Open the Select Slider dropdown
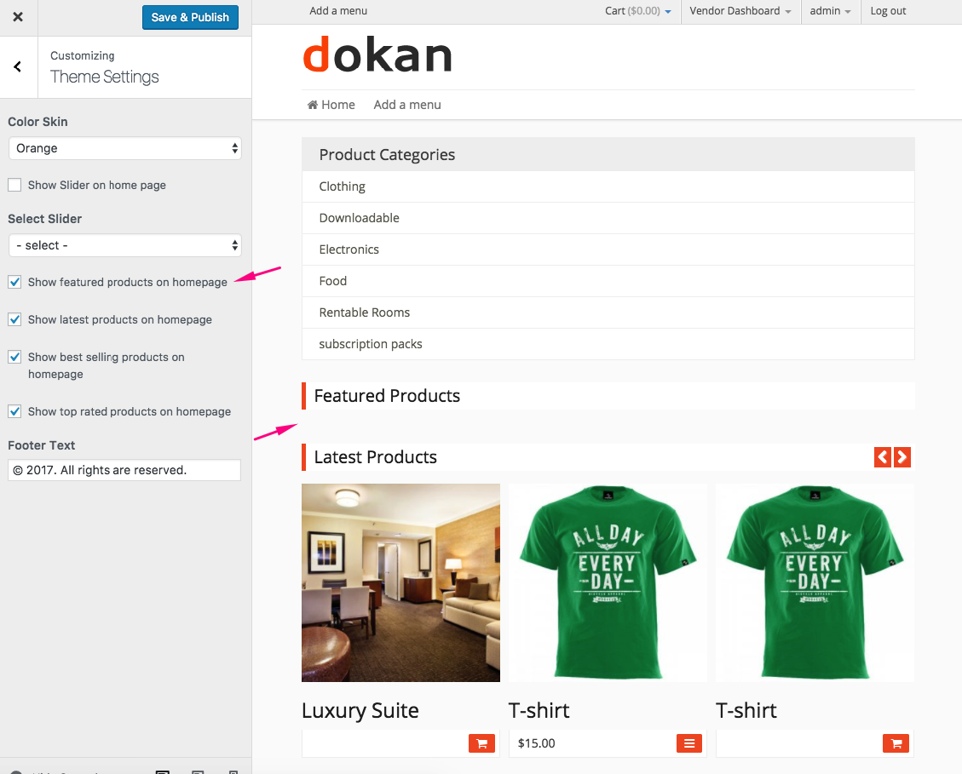This screenshot has height=774, width=962. pos(125,245)
